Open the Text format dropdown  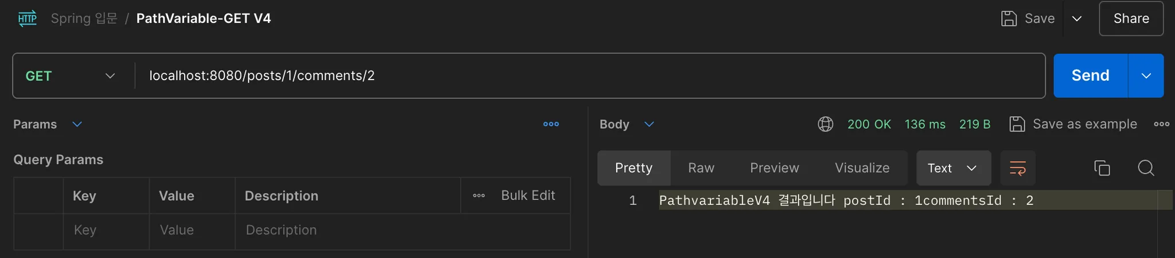(x=953, y=168)
